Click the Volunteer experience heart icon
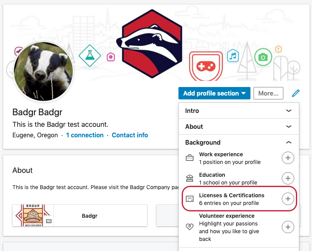The width and height of the screenshot is (312, 251). tap(190, 227)
